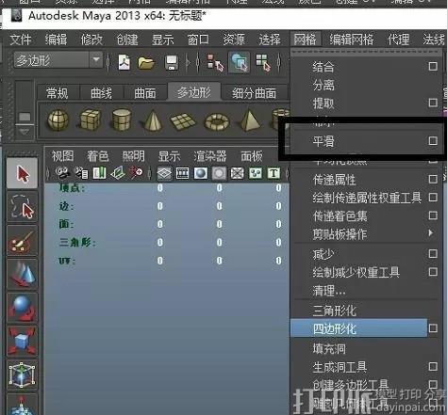The image size is (447, 415).
Task: Expand the 多边形 menu set dropdown
Action: pyautogui.click(x=96, y=59)
